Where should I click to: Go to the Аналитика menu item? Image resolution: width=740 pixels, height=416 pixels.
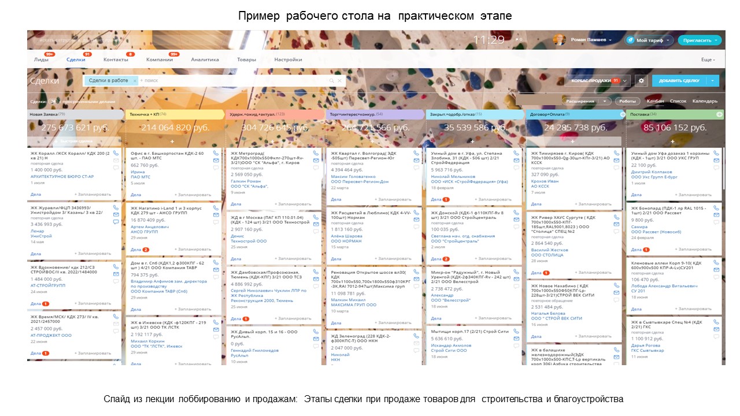pos(205,60)
